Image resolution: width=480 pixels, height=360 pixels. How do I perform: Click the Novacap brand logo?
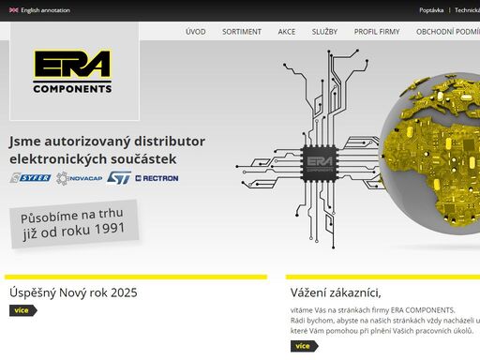click(80, 178)
